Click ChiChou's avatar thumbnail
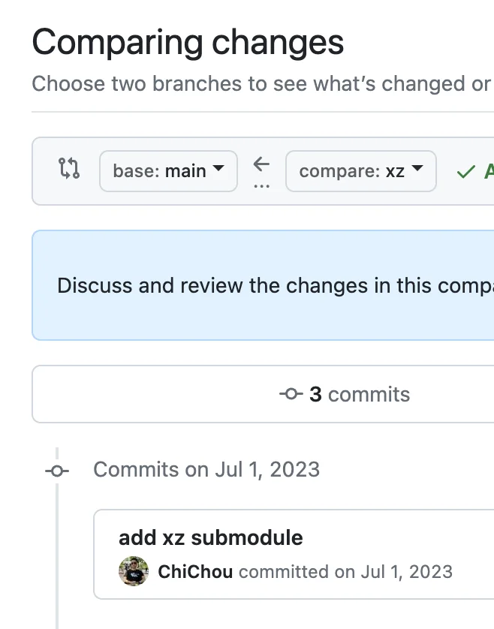The width and height of the screenshot is (494, 629). pos(134,571)
